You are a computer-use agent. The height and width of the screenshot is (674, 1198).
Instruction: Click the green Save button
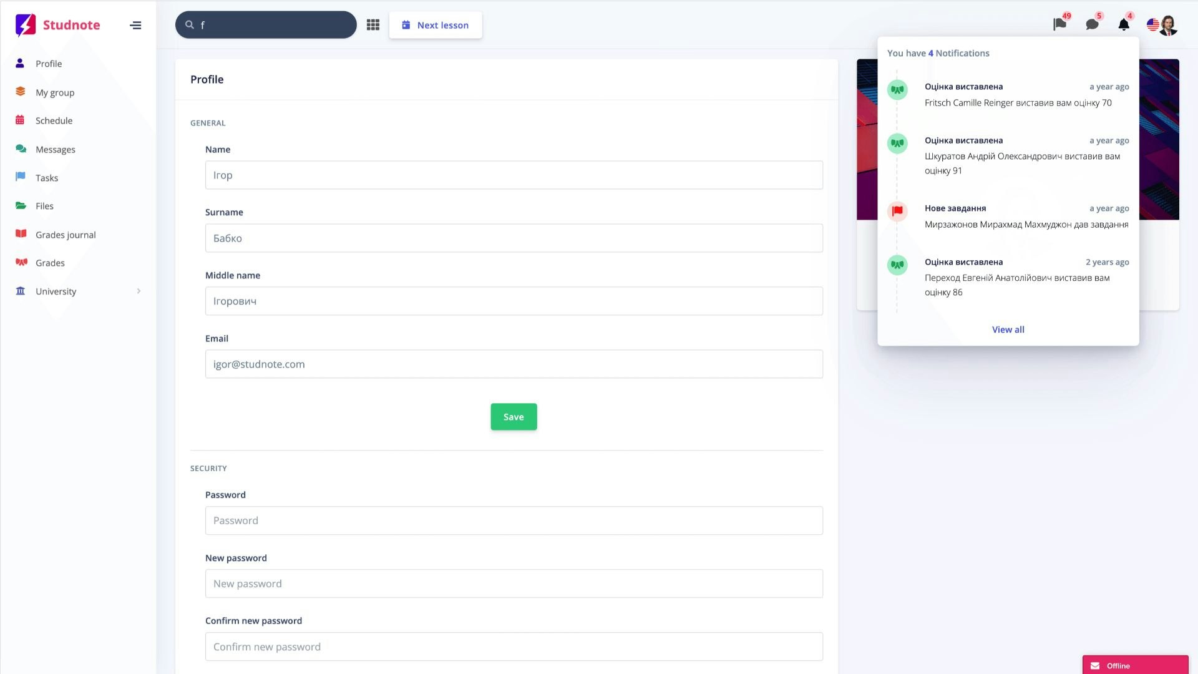(x=514, y=417)
